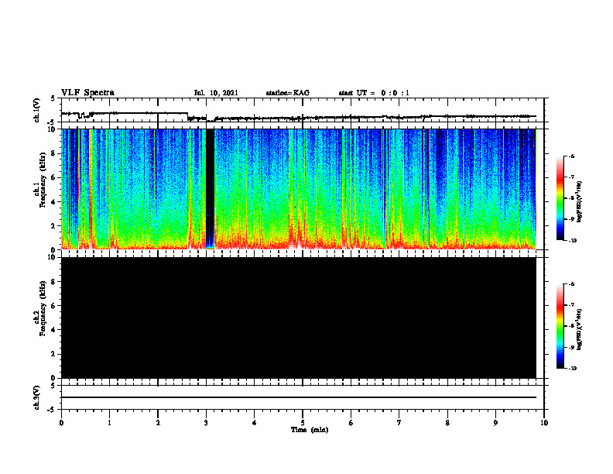
Task: Click the "1" tick label on the time axis
Action: [109, 423]
